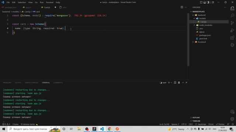This screenshot has height=132, width=236.
Task: Open the Terminal menu
Action: pos(49,2)
